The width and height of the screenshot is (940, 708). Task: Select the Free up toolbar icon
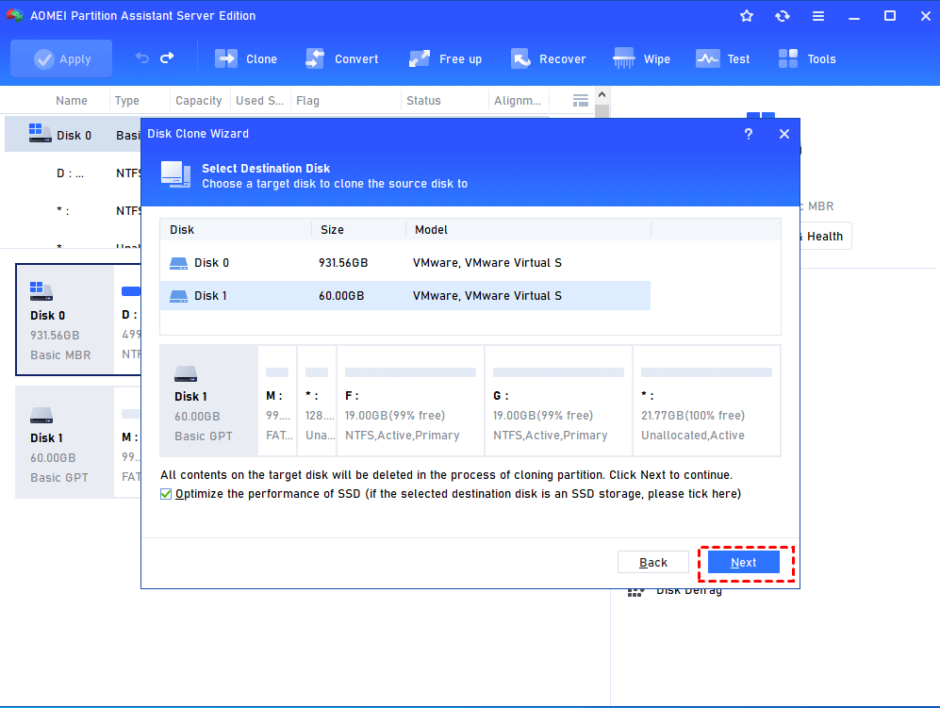445,58
